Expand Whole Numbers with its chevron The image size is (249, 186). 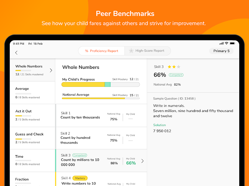click(x=51, y=70)
